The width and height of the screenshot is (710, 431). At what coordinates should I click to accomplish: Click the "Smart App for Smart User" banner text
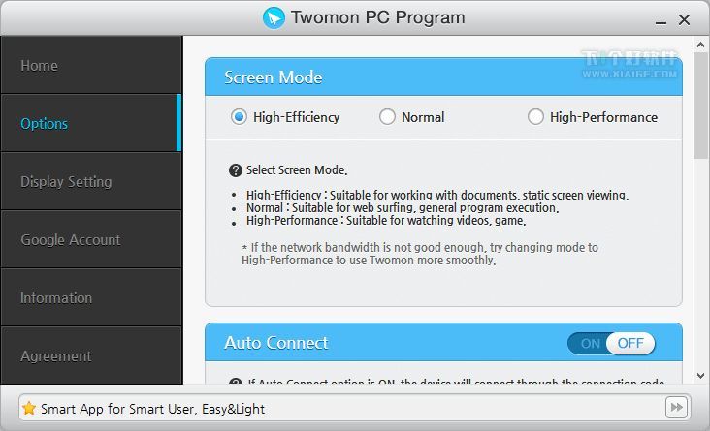point(152,409)
